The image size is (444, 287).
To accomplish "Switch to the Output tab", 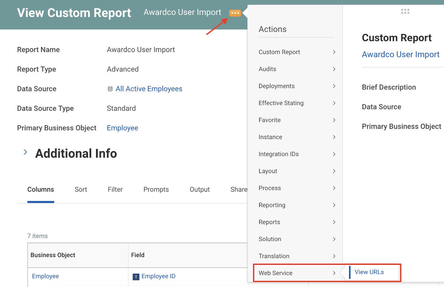I will point(199,189).
